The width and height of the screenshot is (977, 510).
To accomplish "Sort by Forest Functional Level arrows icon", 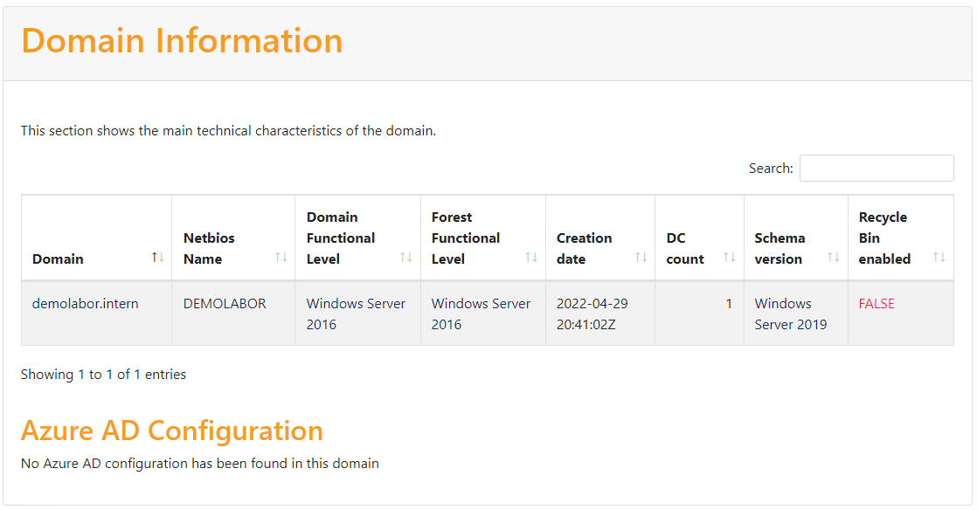I will [x=531, y=257].
